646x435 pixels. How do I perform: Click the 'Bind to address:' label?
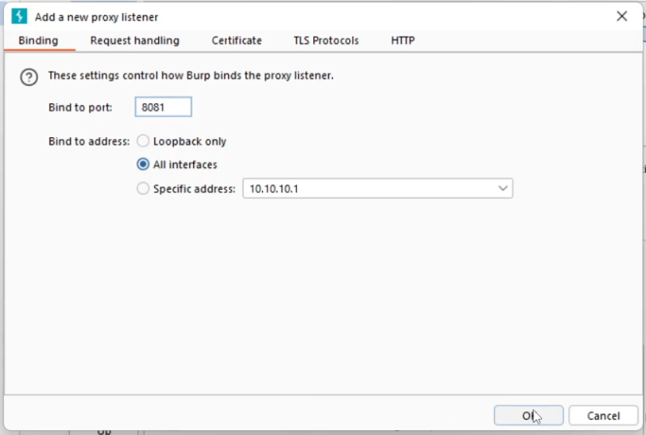(x=88, y=141)
